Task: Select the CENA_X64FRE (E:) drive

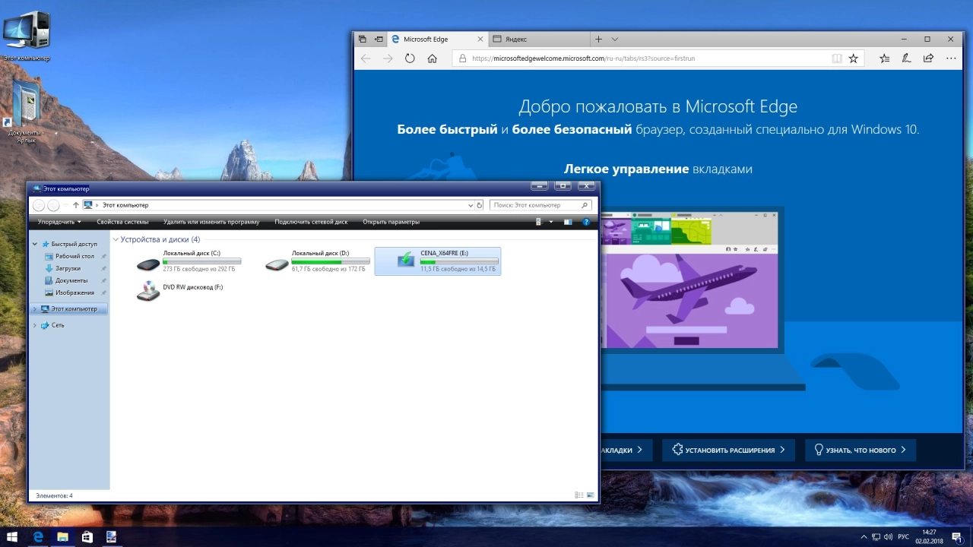Action: pos(438,261)
